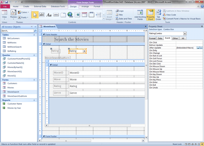Select the MovieID text box in subform
Viewport: 204px width, 146px height.
point(107,73)
